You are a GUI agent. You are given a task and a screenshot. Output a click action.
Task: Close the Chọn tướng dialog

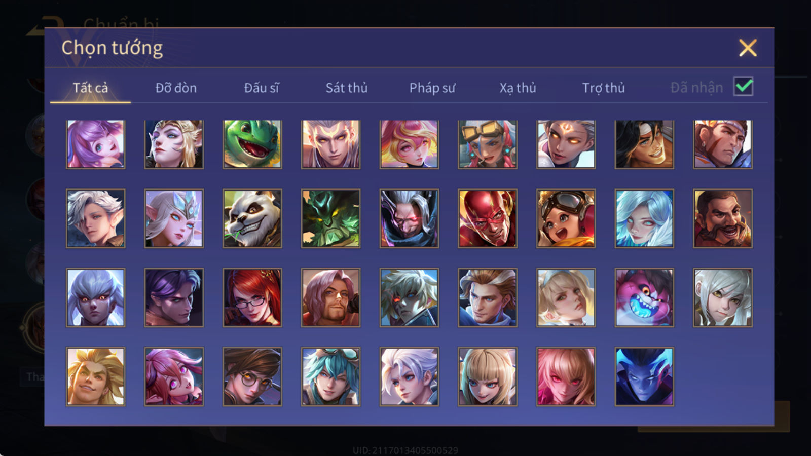[x=748, y=48]
